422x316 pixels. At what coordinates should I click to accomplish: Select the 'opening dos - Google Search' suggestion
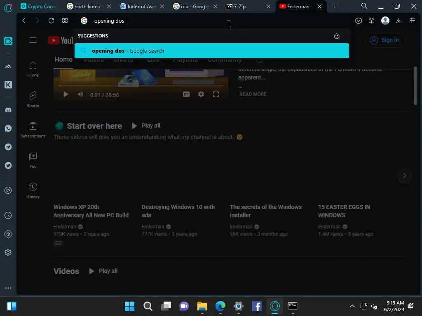[x=211, y=51]
